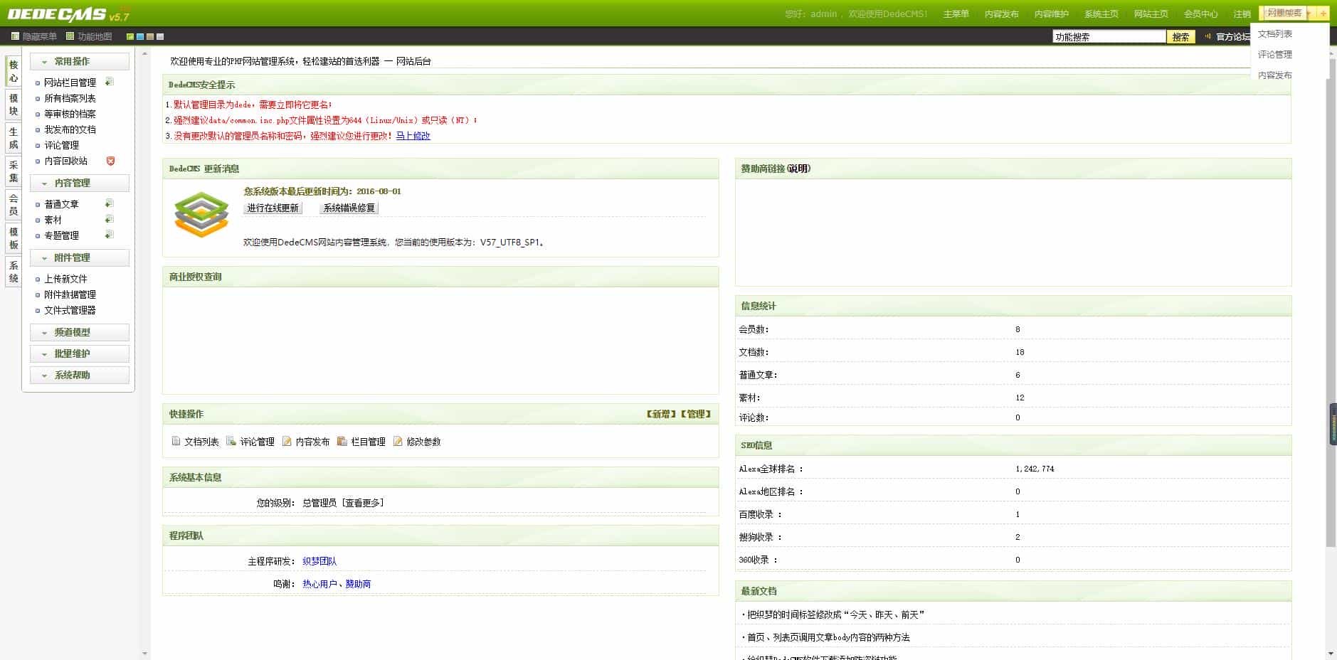The height and width of the screenshot is (660, 1337).
Task: Switch to the 会员 side tab
Action: [x=14, y=205]
